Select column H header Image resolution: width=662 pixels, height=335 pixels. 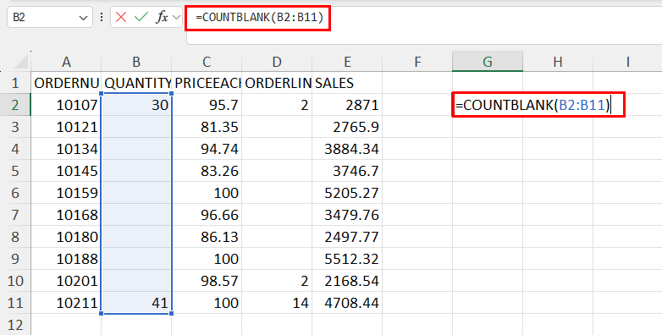pos(558,62)
